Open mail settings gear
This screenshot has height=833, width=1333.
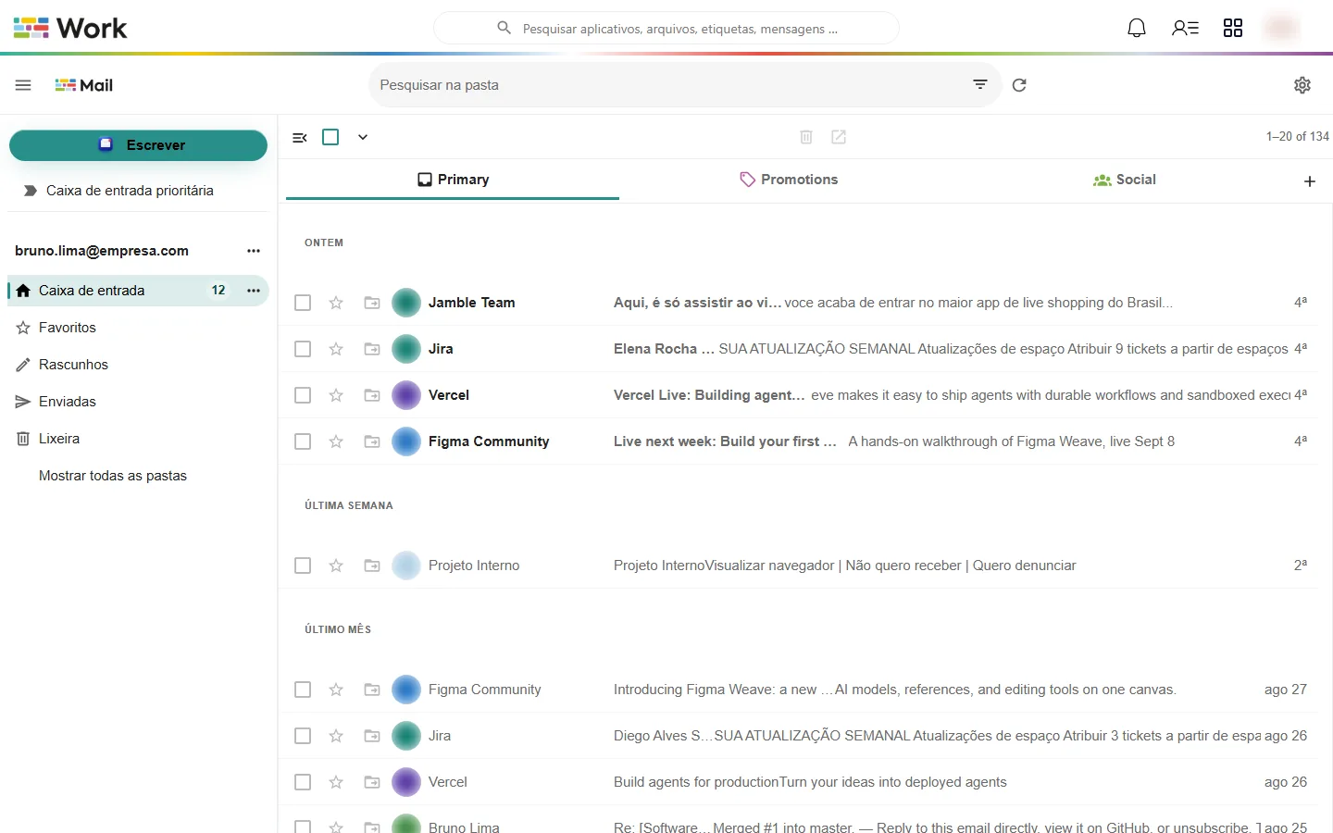point(1302,85)
